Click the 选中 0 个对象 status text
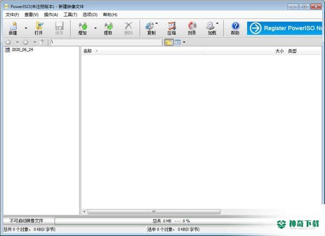This screenshot has height=236, width=325. pos(173,230)
